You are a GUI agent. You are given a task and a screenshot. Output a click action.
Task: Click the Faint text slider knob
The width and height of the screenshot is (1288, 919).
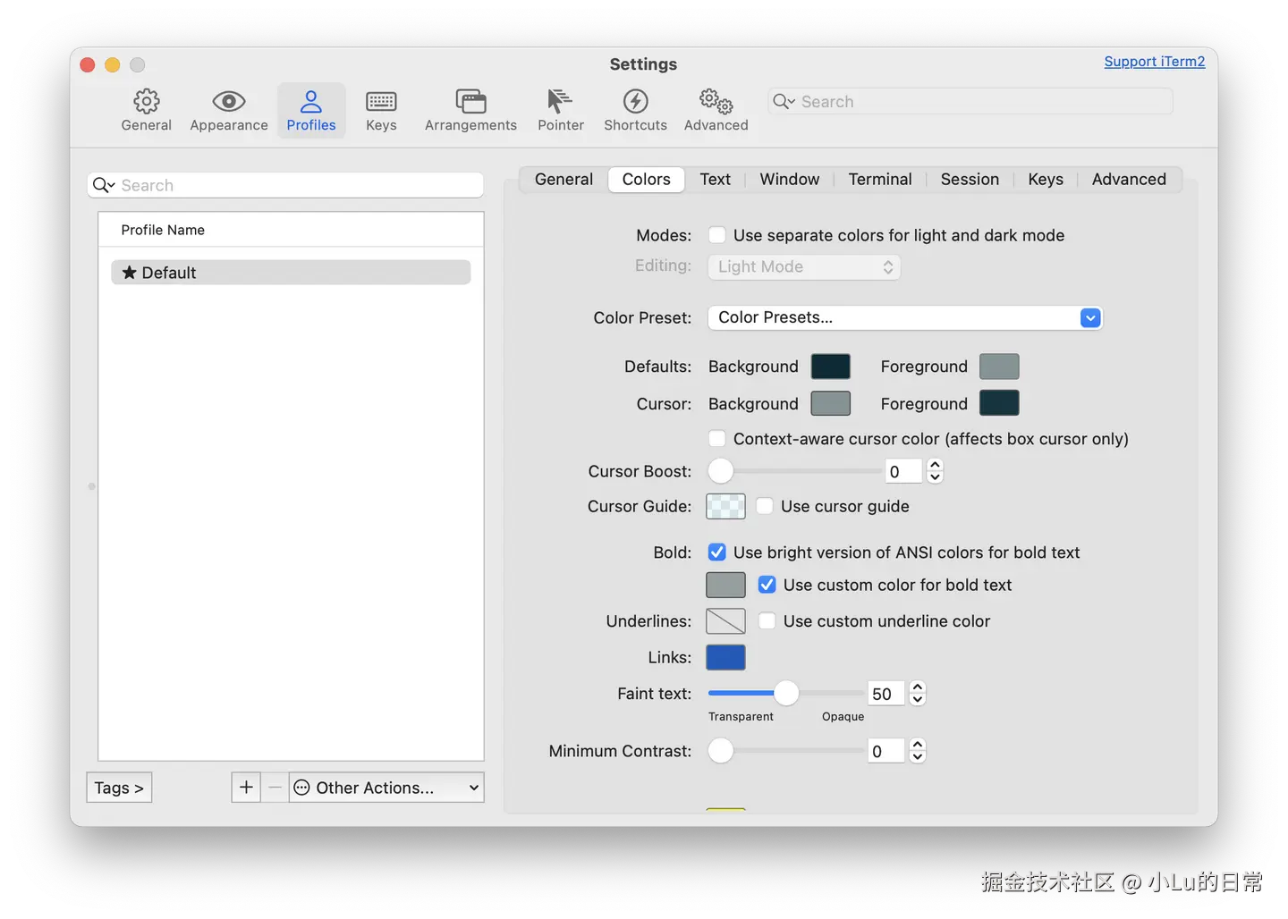coord(786,693)
